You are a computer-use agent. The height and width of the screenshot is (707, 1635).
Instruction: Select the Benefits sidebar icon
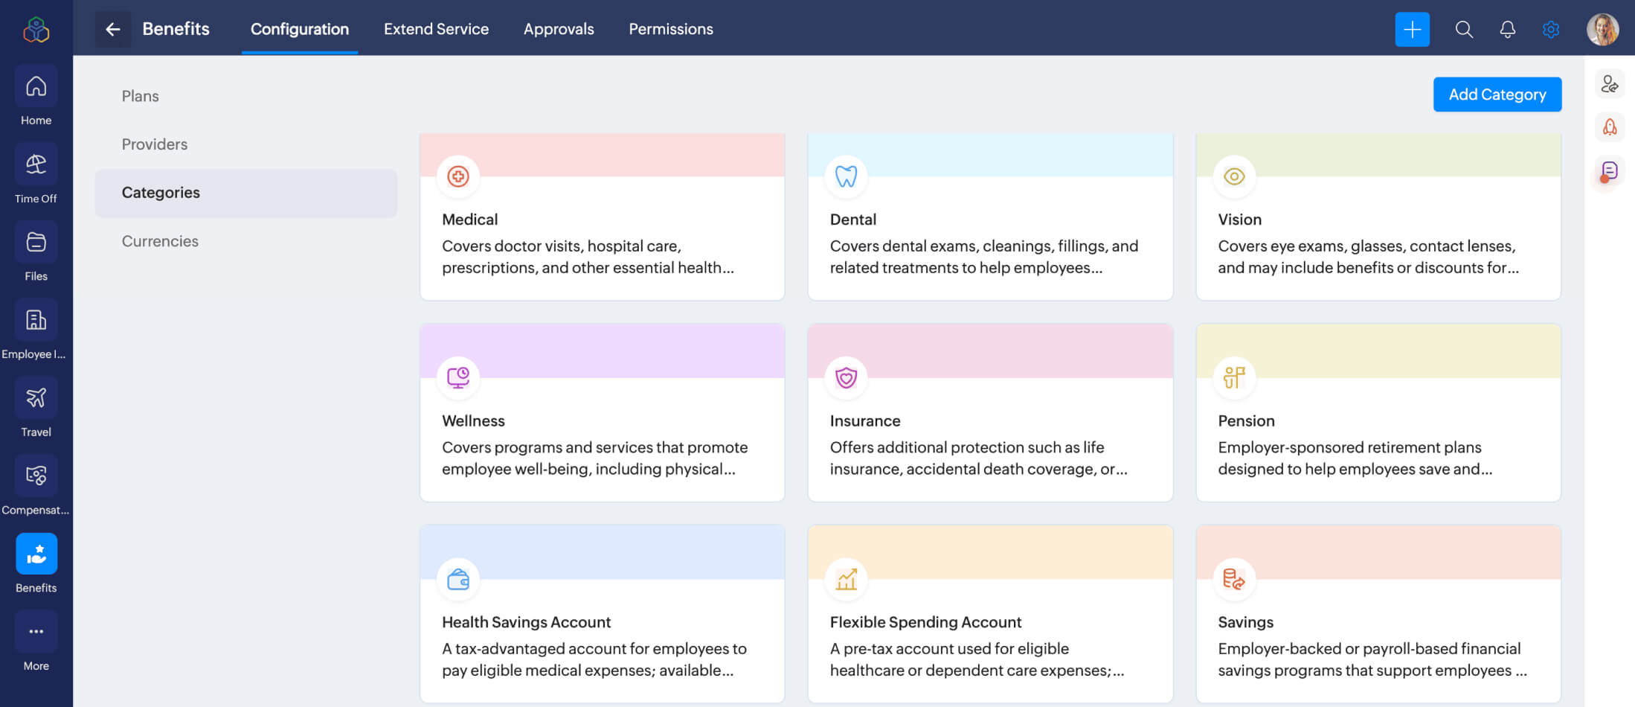(x=36, y=554)
